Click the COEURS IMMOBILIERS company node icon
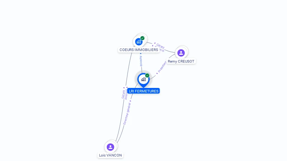 [x=139, y=42]
